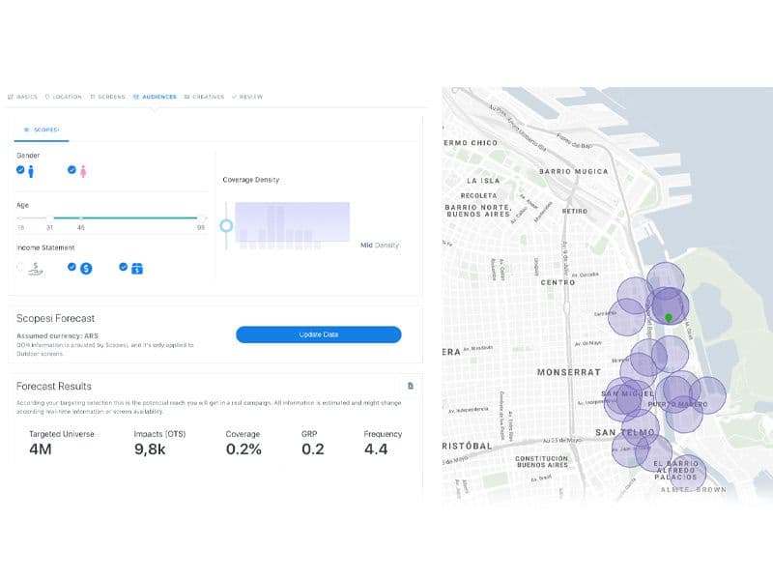Image resolution: width=773 pixels, height=580 pixels.
Task: Click the high income wallet icon
Action: click(x=137, y=268)
